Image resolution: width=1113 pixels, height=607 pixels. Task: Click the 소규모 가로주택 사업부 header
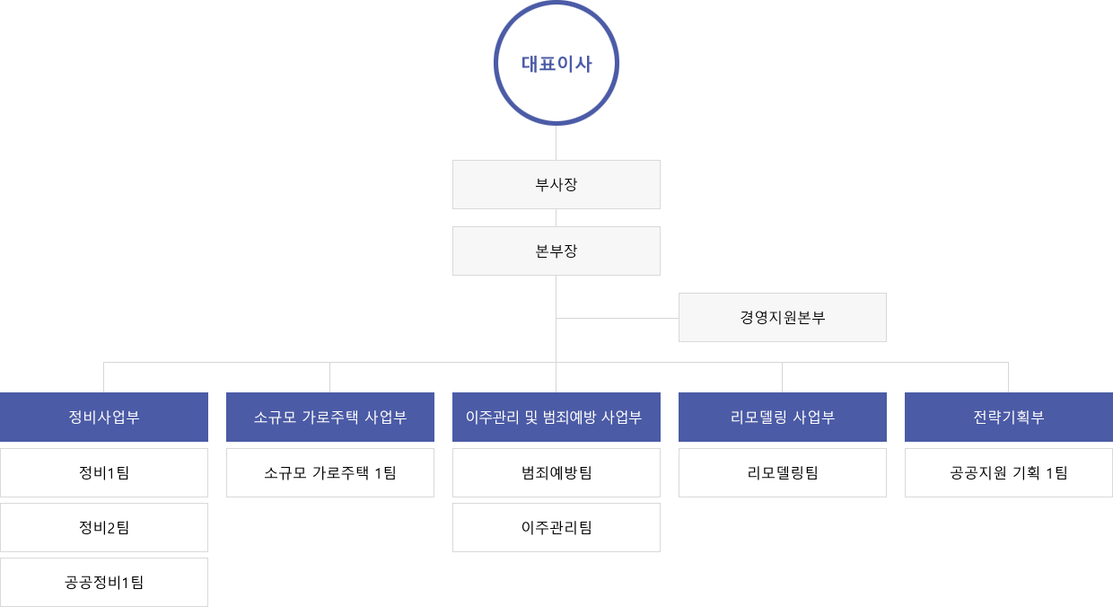point(330,417)
